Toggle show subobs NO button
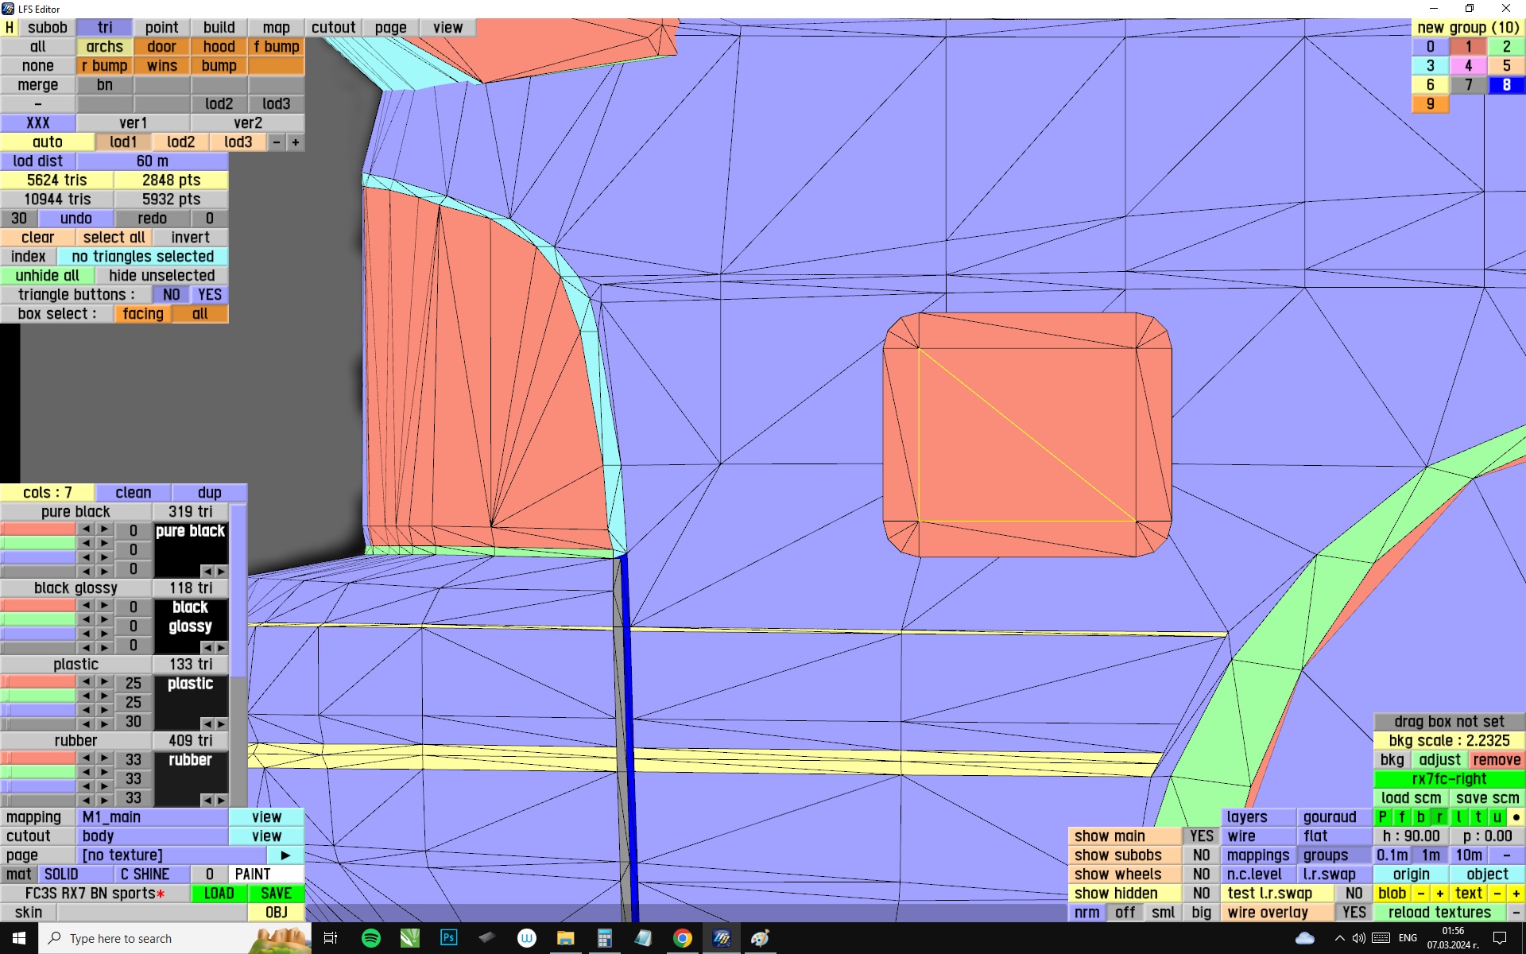1526x954 pixels. tap(1201, 855)
